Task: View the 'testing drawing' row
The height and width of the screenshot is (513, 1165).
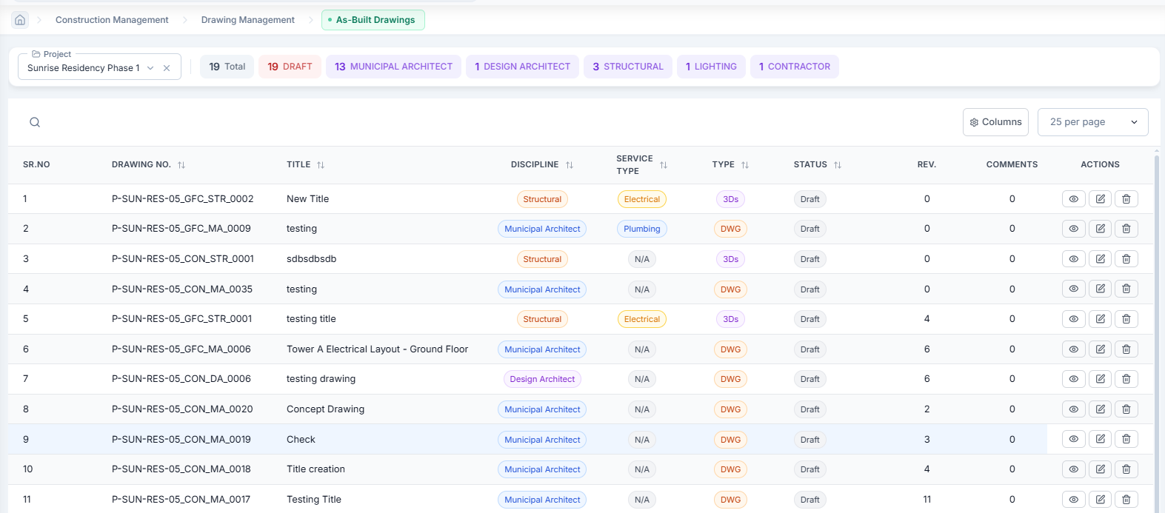Action: point(1074,379)
